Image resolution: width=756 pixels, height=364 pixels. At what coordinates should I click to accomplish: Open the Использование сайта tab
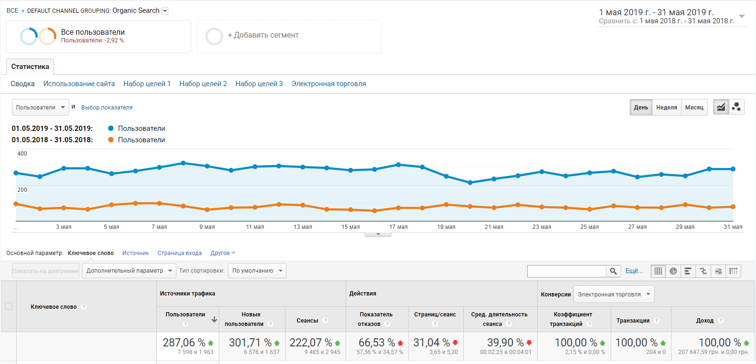click(79, 84)
